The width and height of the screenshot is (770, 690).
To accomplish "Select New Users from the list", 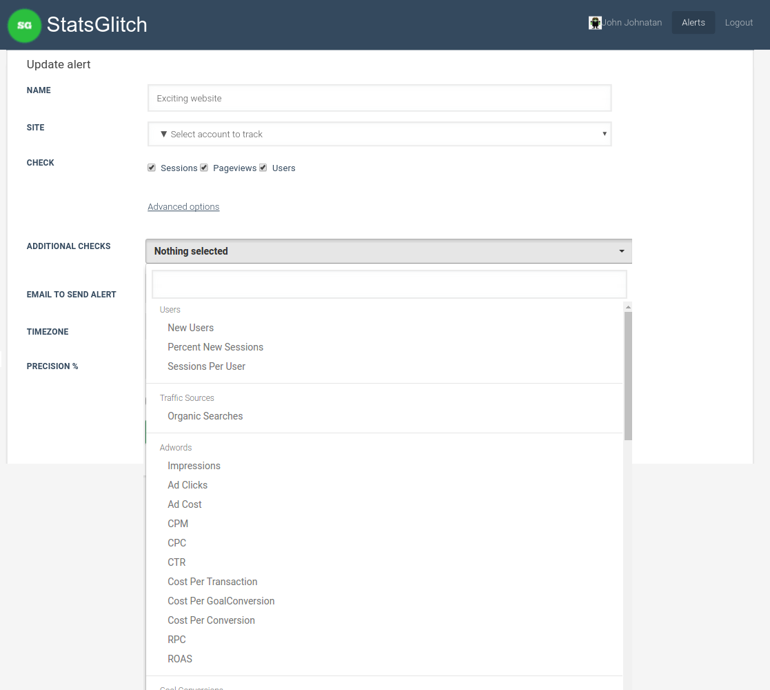I will coord(191,328).
